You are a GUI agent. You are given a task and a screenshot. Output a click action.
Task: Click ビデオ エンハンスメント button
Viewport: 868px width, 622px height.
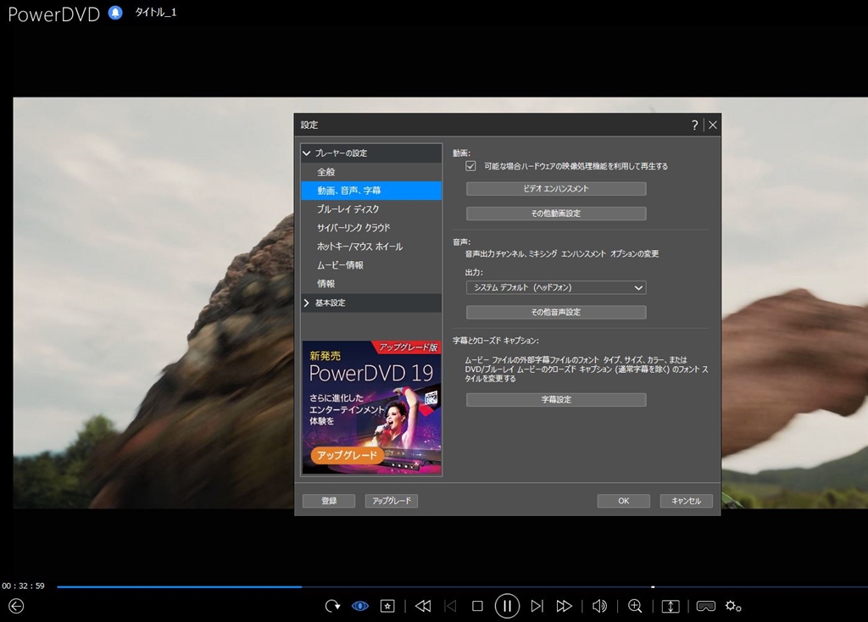click(x=556, y=189)
